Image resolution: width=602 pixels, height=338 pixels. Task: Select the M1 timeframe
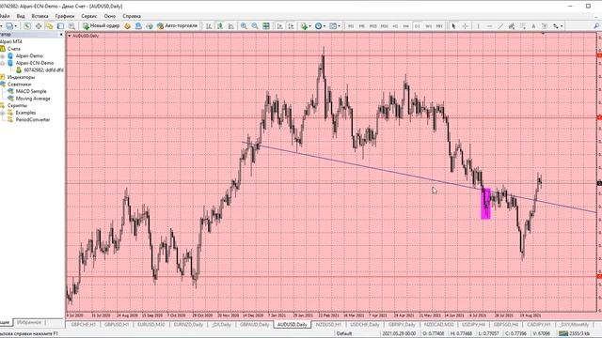(x=351, y=26)
